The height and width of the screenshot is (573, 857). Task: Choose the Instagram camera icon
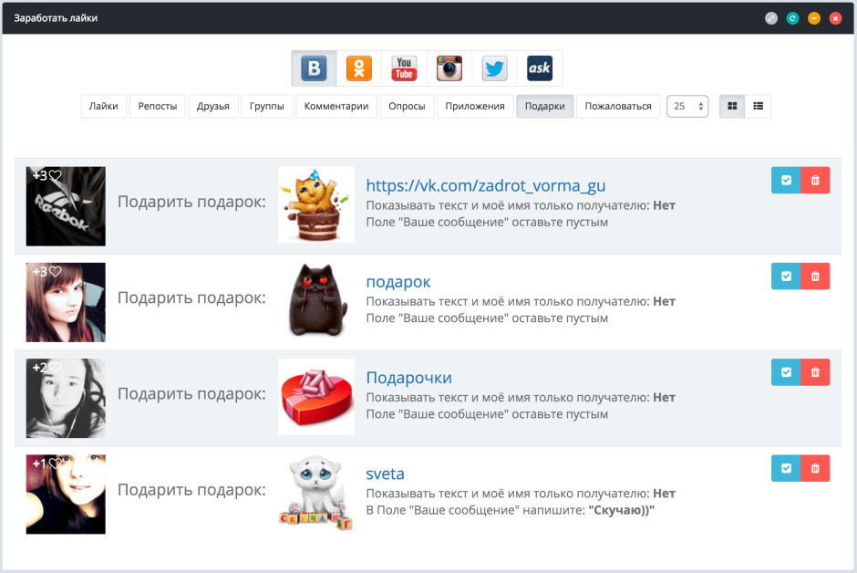(x=449, y=68)
